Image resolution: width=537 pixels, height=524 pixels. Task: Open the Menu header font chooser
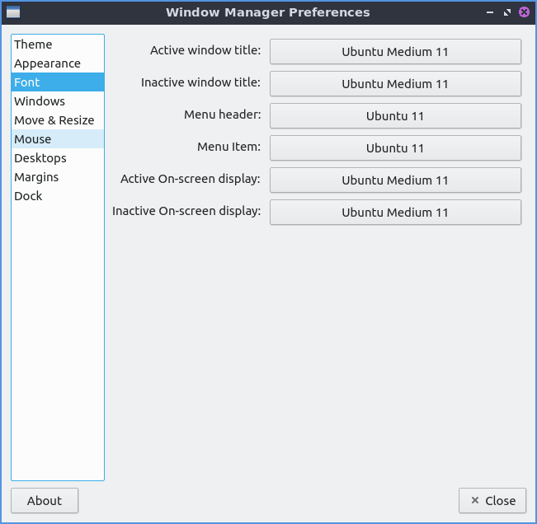395,115
